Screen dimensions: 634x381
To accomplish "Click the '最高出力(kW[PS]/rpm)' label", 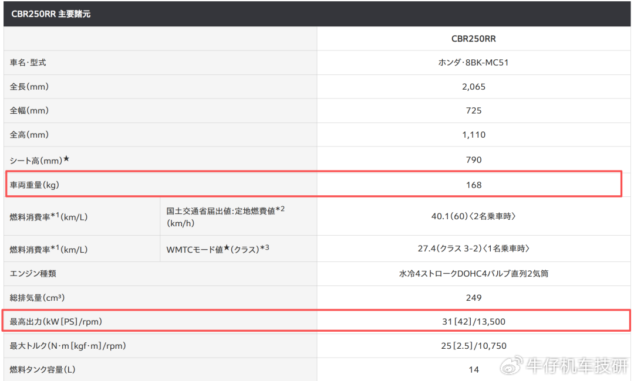I will click(56, 322).
